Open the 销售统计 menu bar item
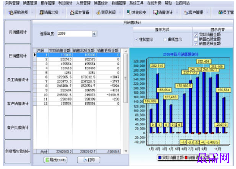The image size is (236, 169). (101, 3)
